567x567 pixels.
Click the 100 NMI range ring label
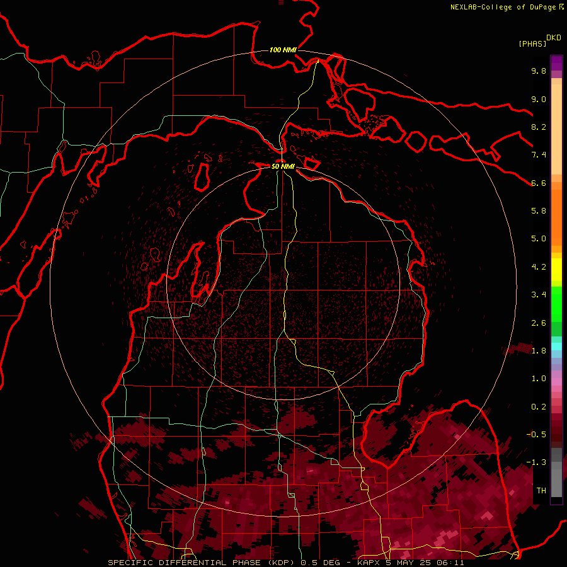tap(283, 50)
